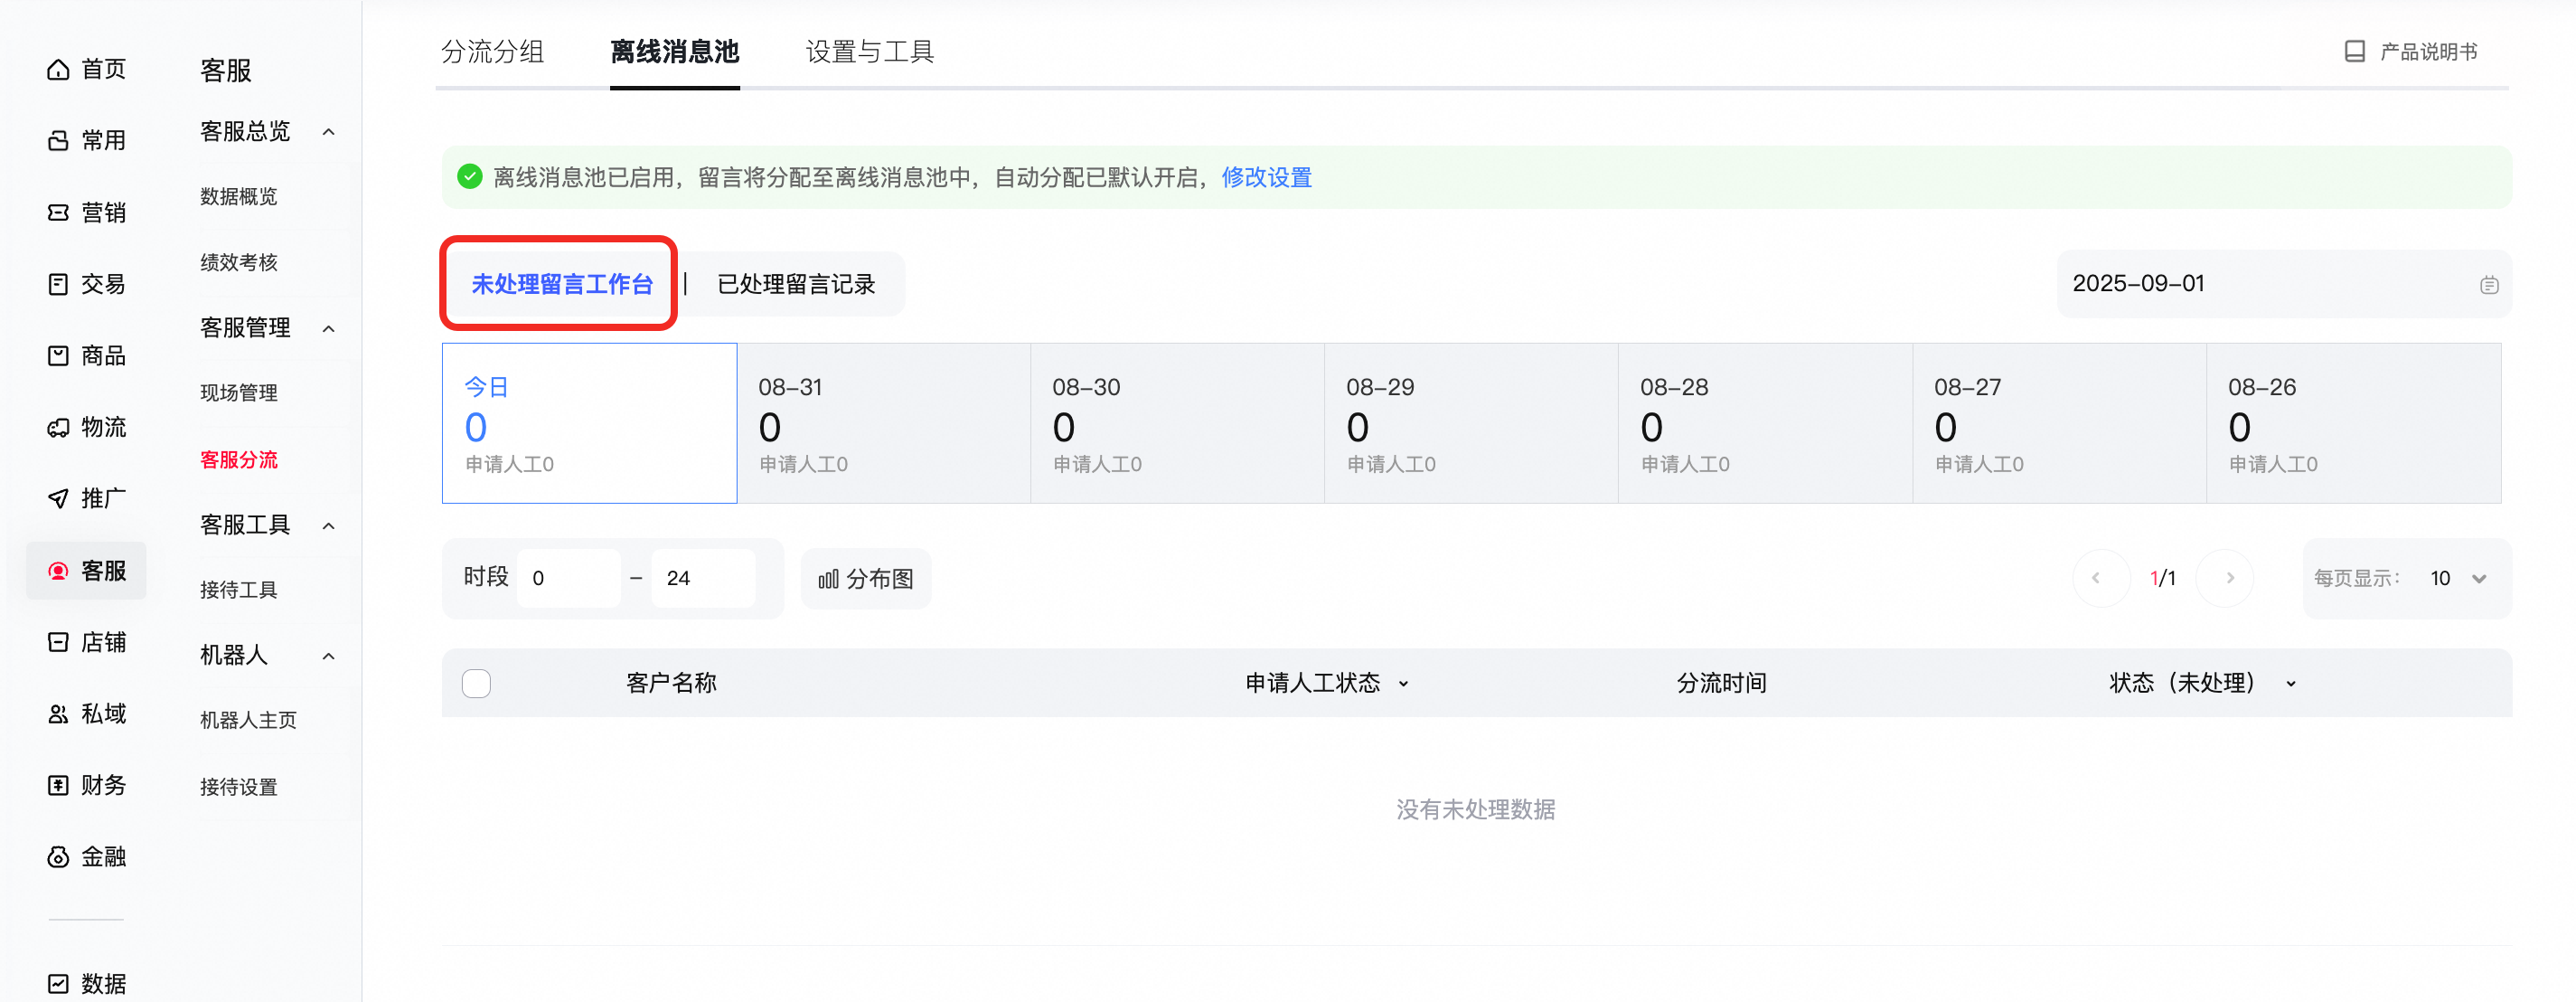Open 产品说明书 link text

click(2429, 51)
